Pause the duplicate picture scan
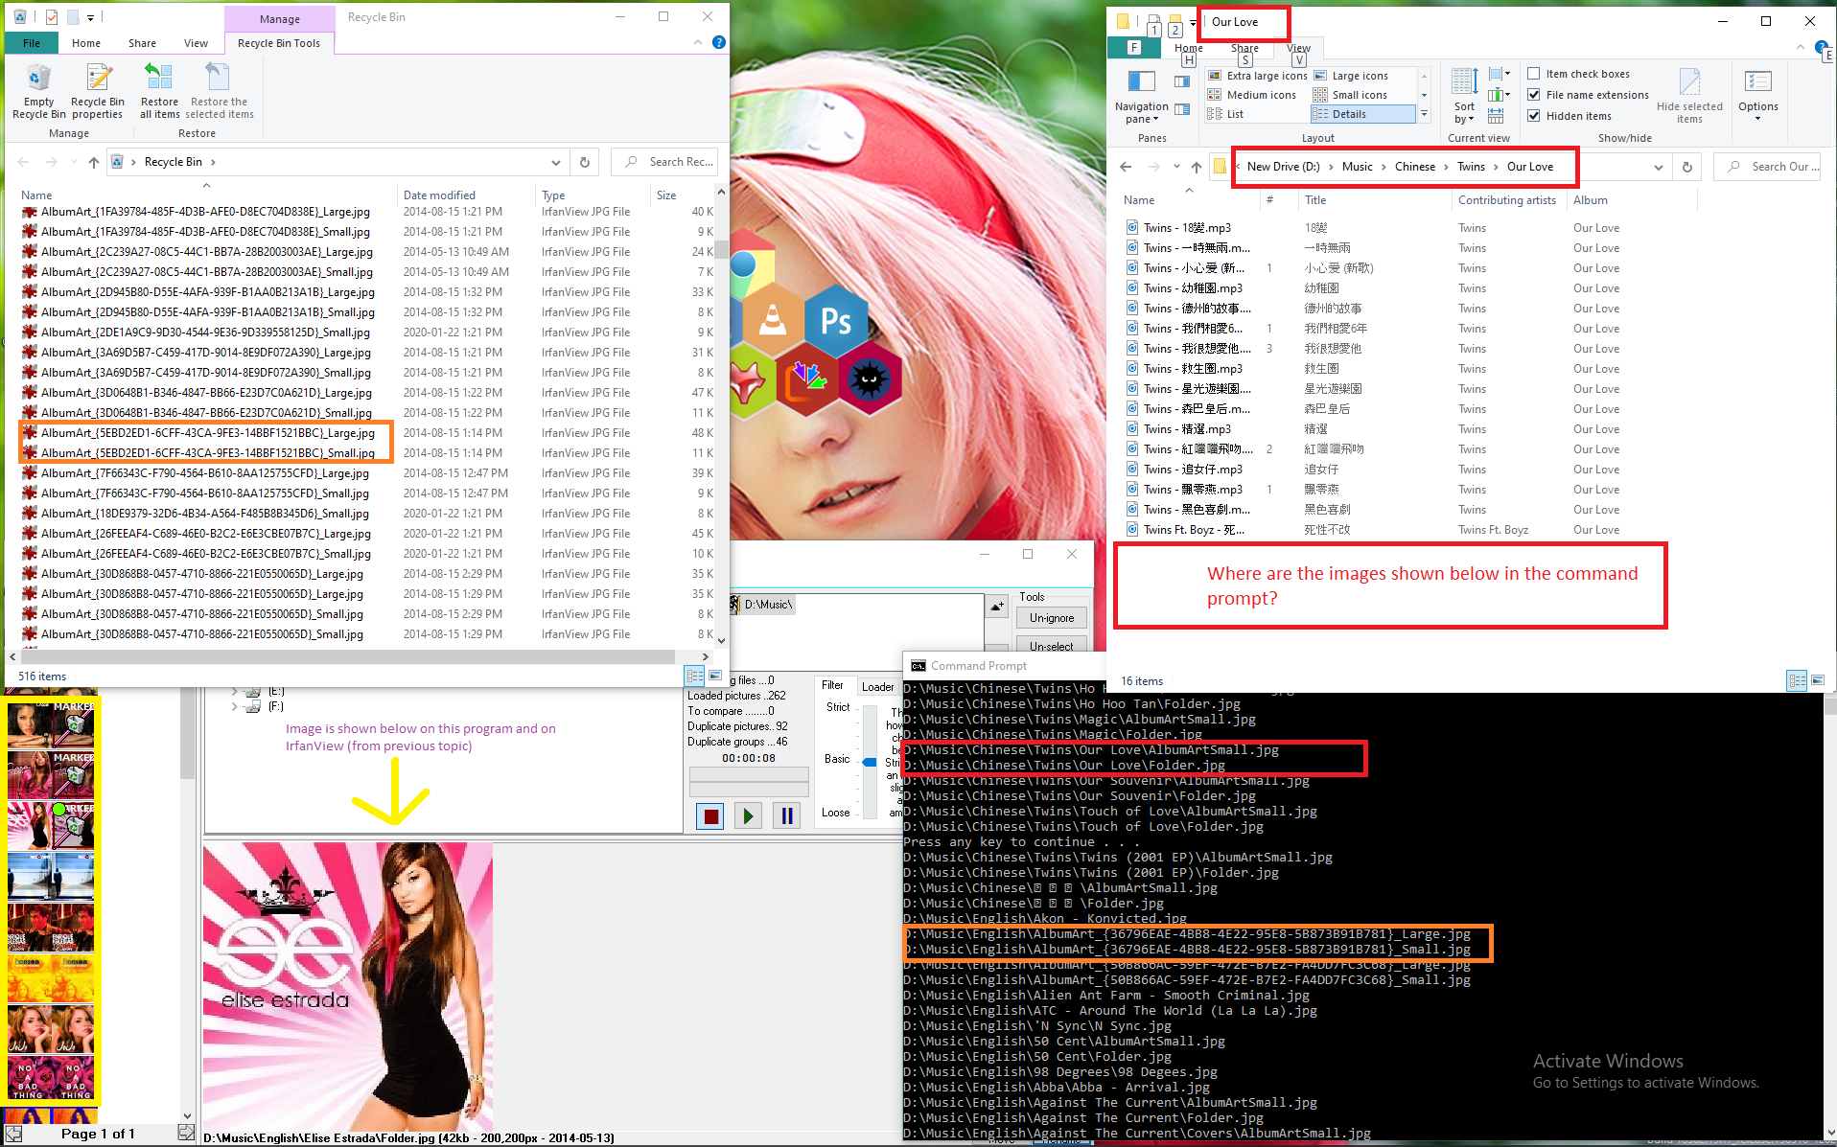 tap(786, 814)
